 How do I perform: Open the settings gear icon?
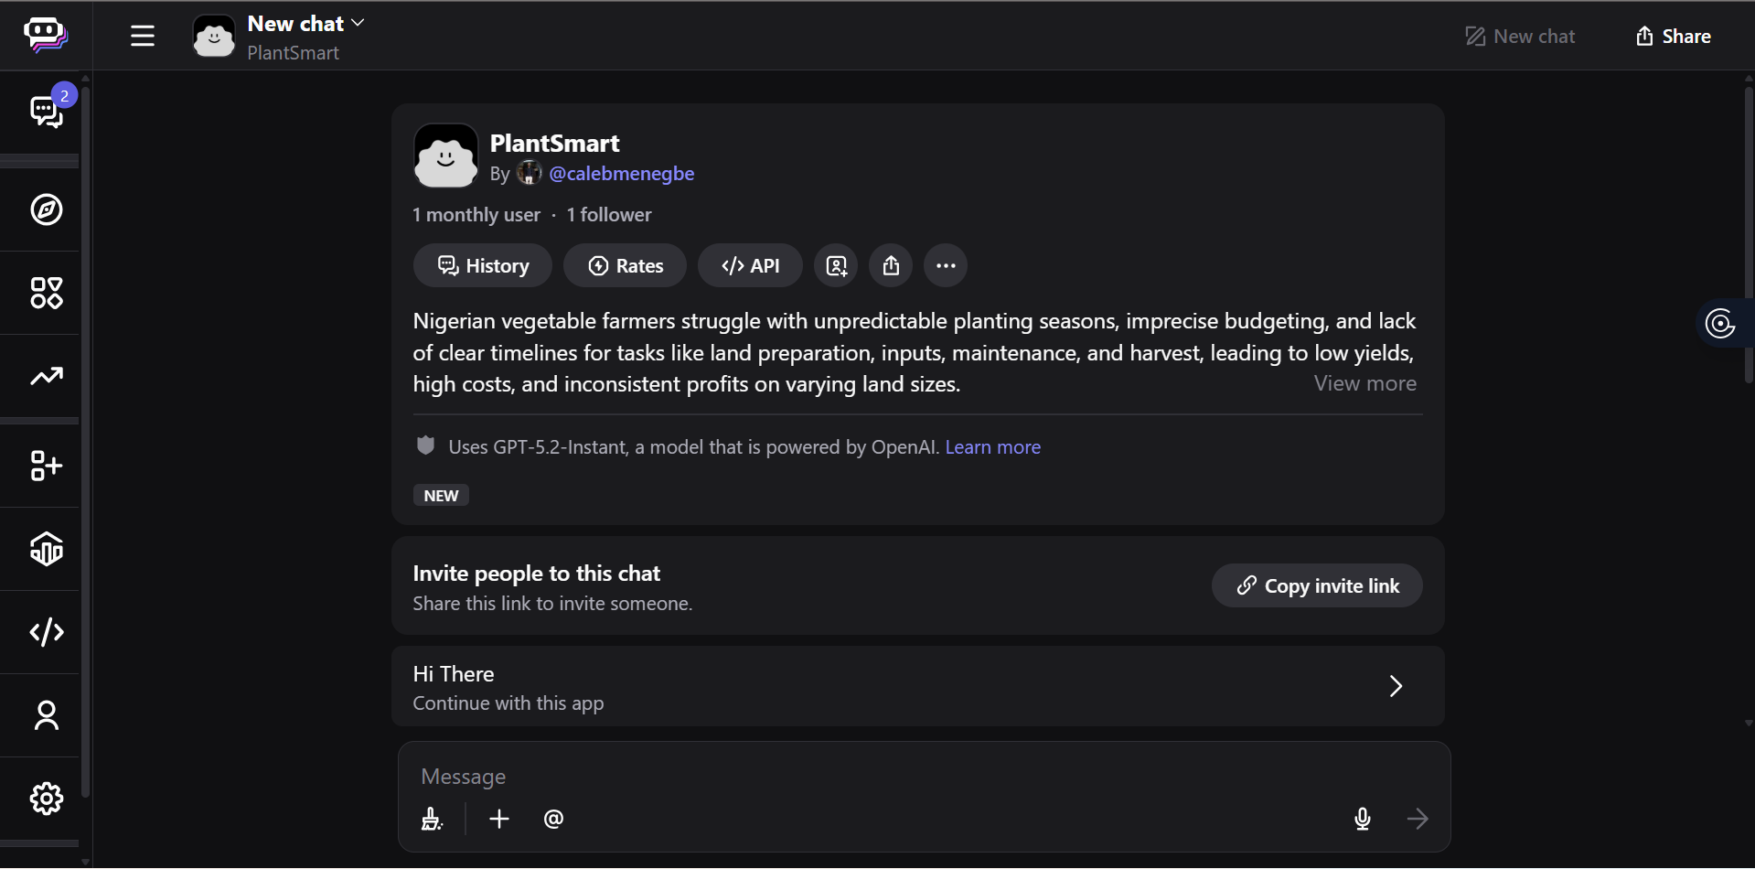[46, 799]
